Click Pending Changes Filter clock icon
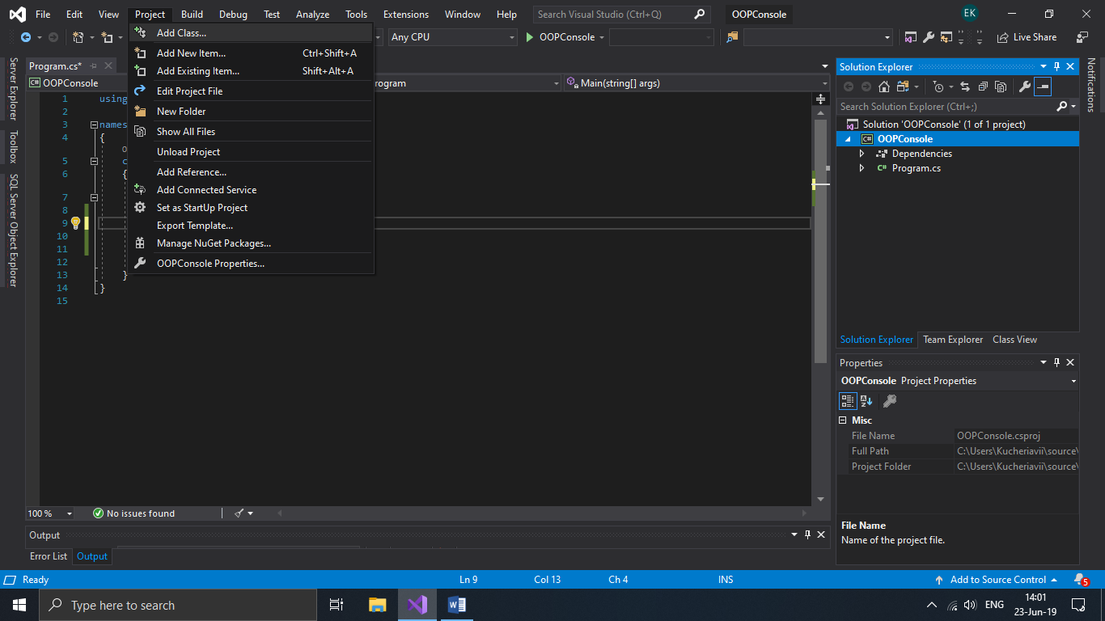The image size is (1105, 621). click(x=938, y=87)
